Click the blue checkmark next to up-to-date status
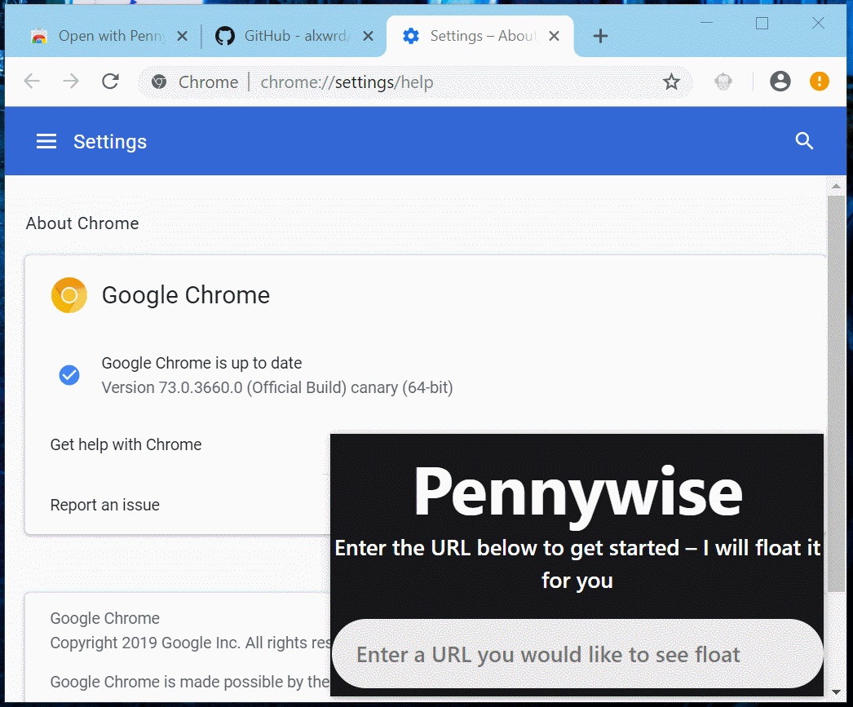Screen dimensions: 853x707 click(x=69, y=375)
